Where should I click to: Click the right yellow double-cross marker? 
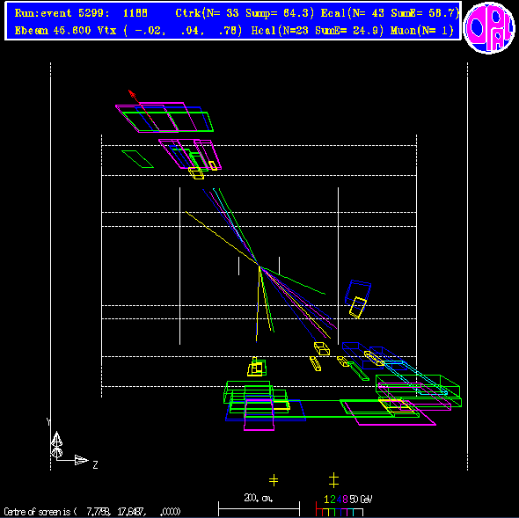[333, 480]
